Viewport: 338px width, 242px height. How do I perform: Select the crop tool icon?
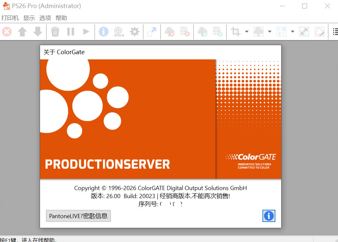pyautogui.click(x=235, y=32)
